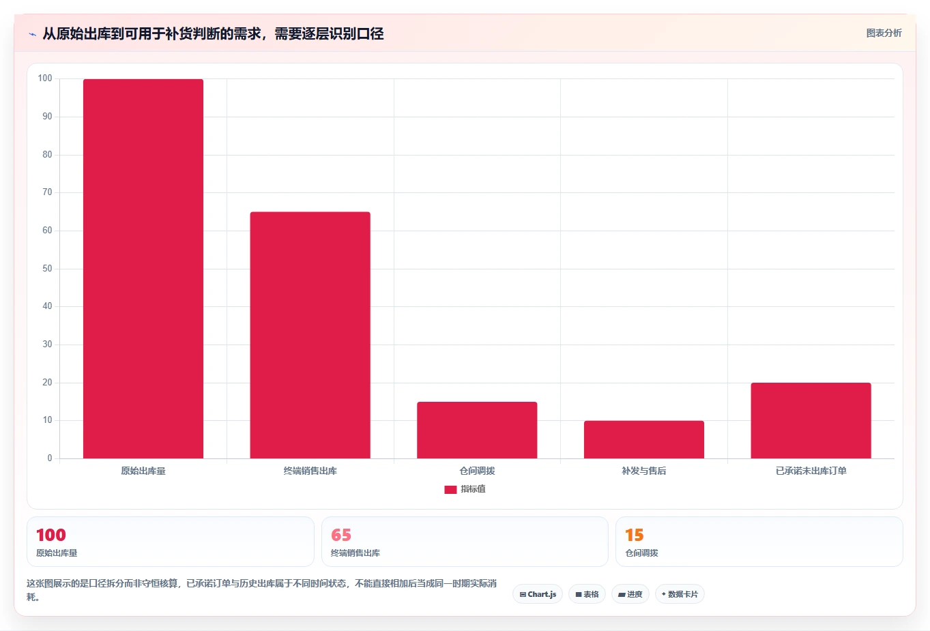The height and width of the screenshot is (631, 930).
Task: Click the 图表分析 label in the header
Action: [x=884, y=33]
